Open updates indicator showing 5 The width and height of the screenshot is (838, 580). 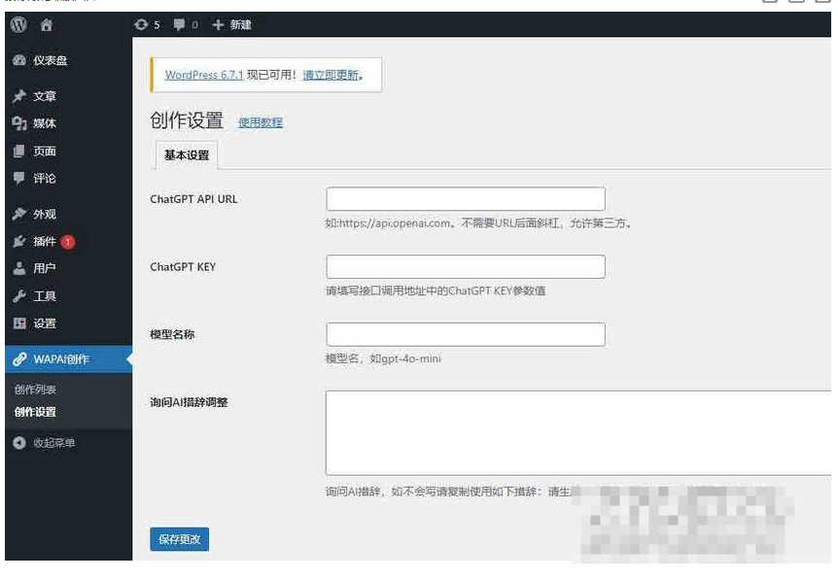click(x=147, y=24)
